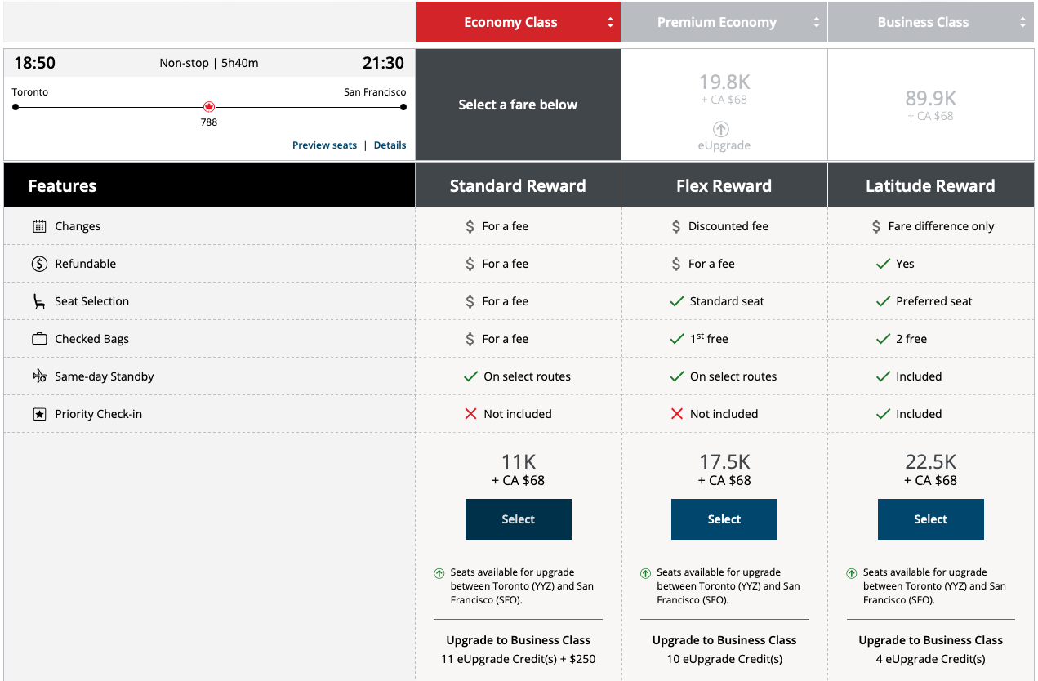Viewport: 1038px width, 681px height.
Task: Click the Air Canada maple leaf flight marker
Action: [209, 107]
